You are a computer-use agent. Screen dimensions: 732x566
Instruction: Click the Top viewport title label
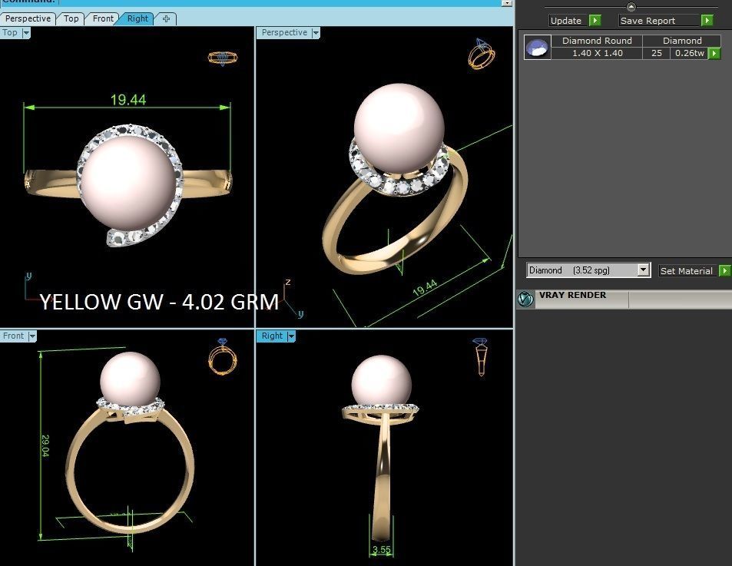[x=10, y=33]
